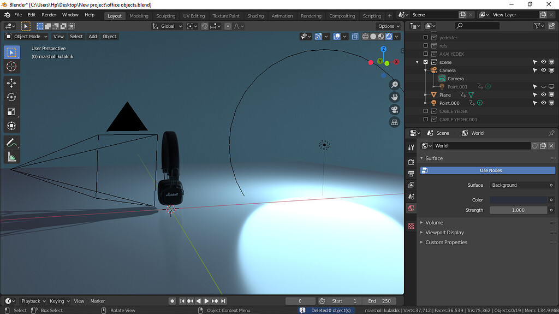The width and height of the screenshot is (559, 314).
Task: Click the pan view hand icon
Action: click(x=394, y=97)
